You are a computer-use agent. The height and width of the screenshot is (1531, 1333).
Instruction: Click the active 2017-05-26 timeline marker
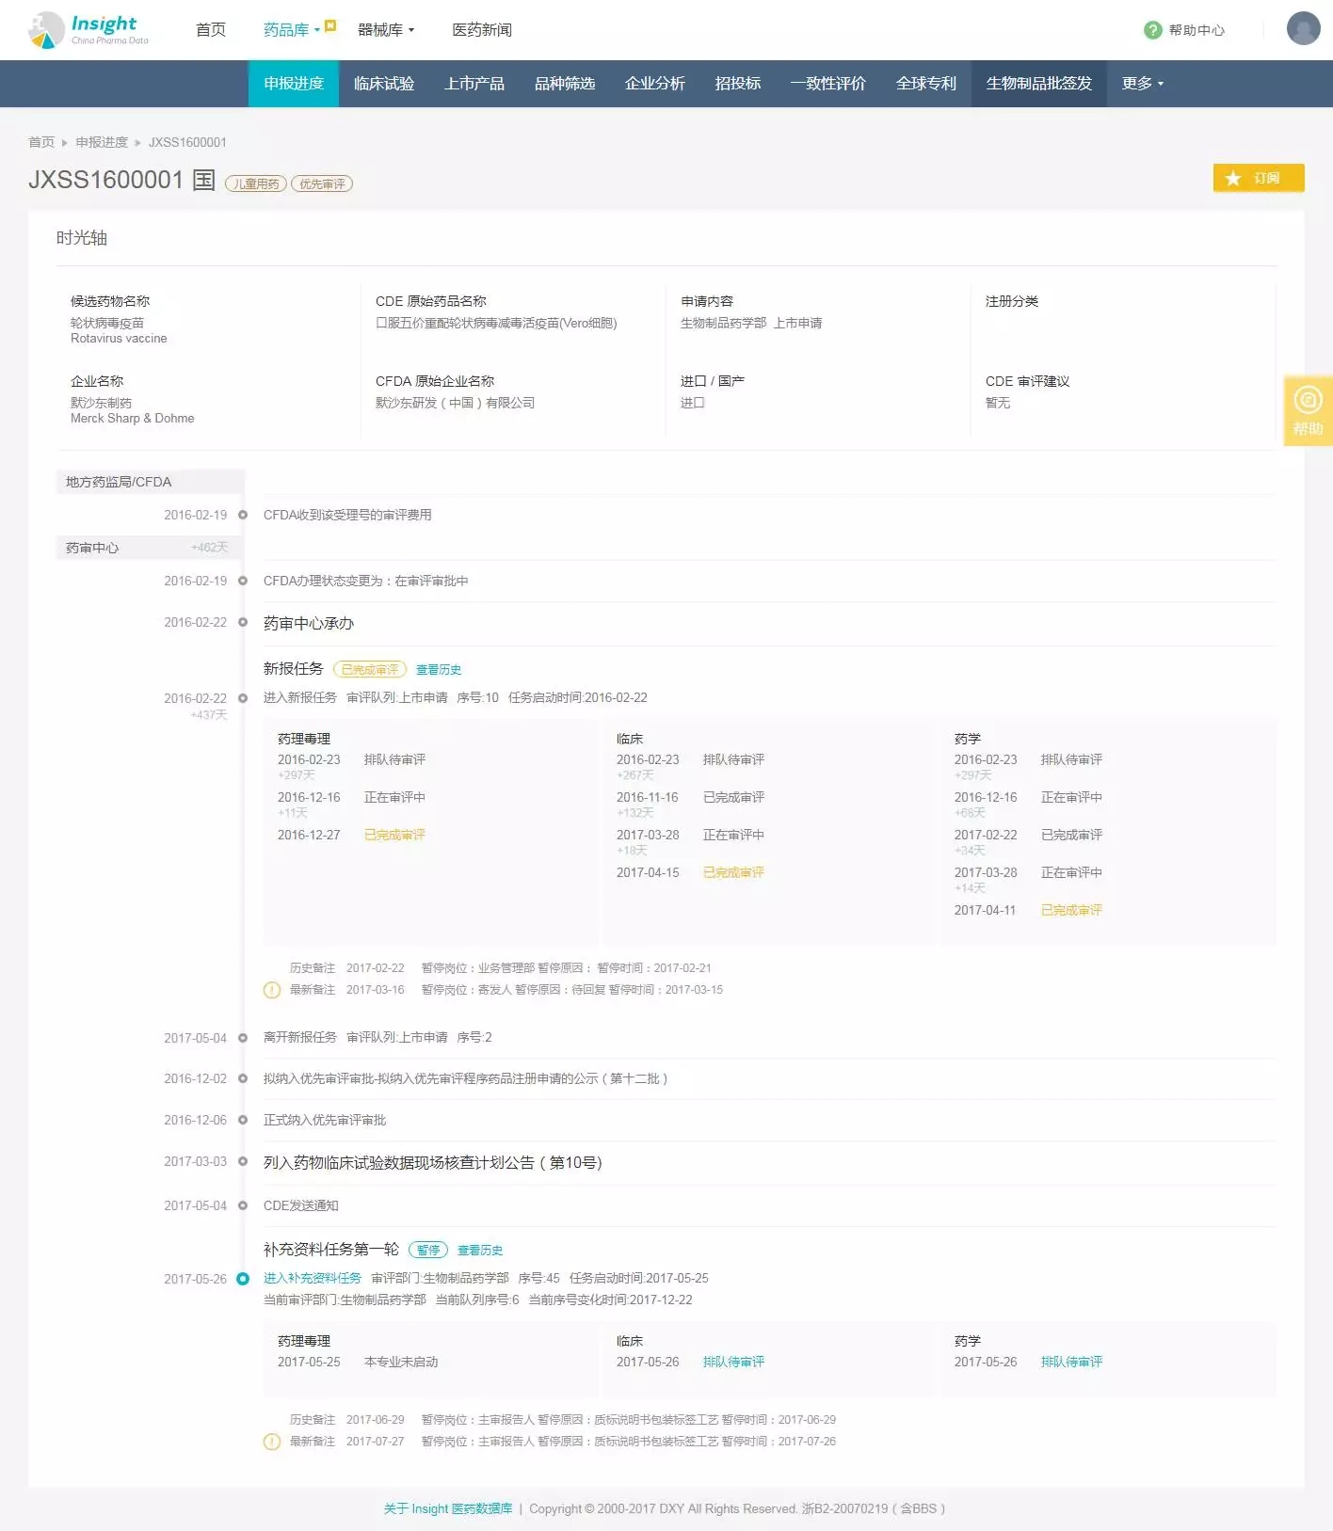point(243,1279)
